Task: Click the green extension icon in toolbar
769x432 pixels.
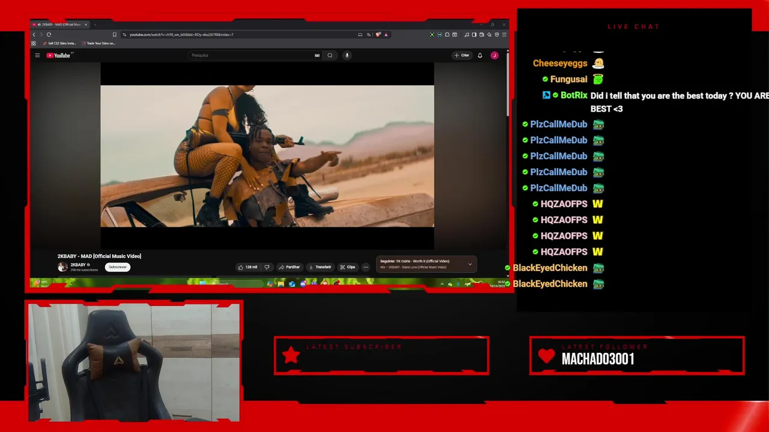Action: coord(432,35)
